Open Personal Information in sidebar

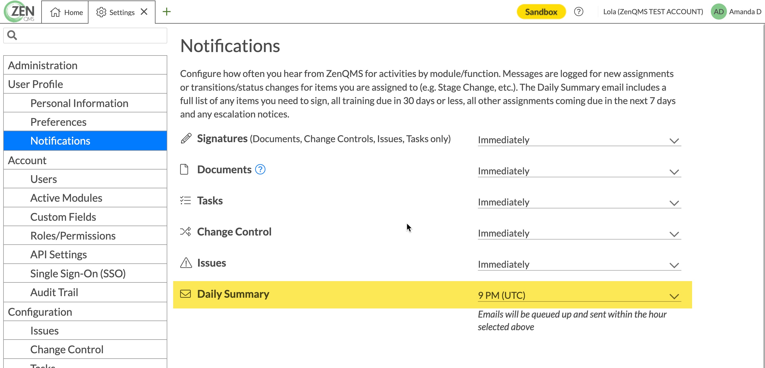coord(79,103)
